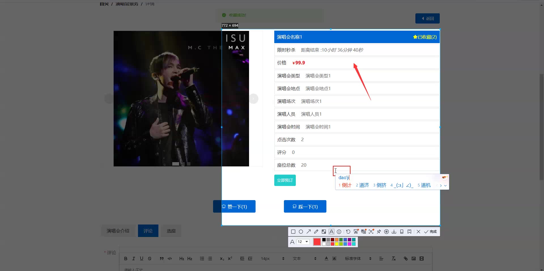Undo the last annotation
This screenshot has height=271, width=544.
(x=348, y=232)
